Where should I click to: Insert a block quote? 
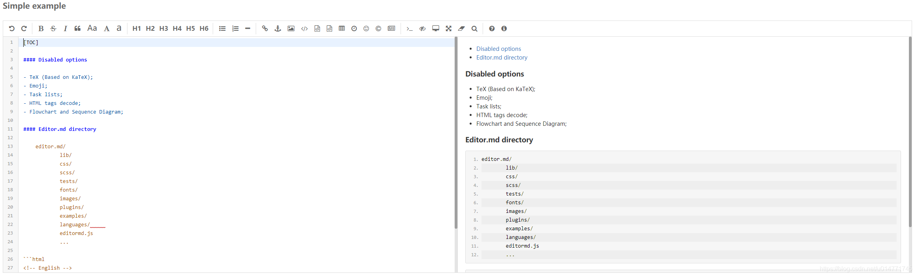click(x=77, y=28)
